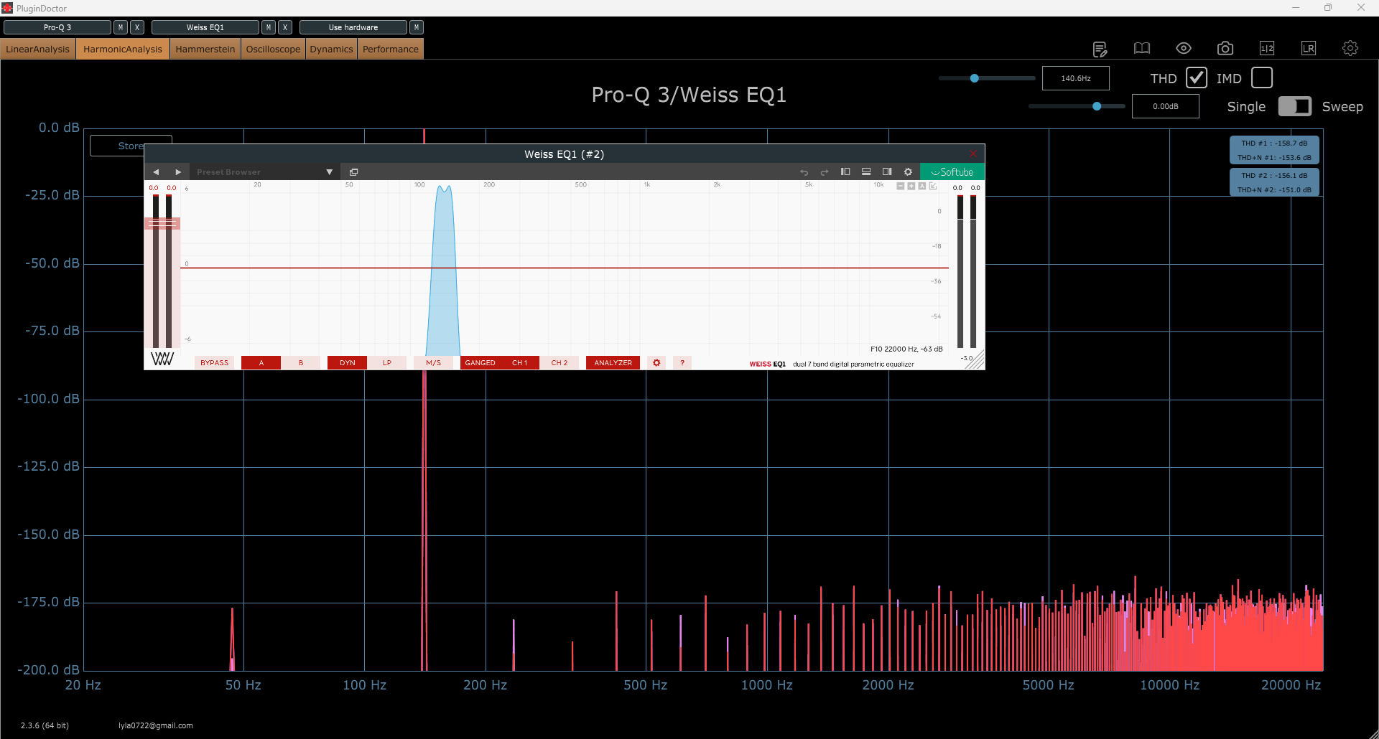Open the Weiss EQ1 plugin slot
The height and width of the screenshot is (739, 1379).
pos(205,27)
